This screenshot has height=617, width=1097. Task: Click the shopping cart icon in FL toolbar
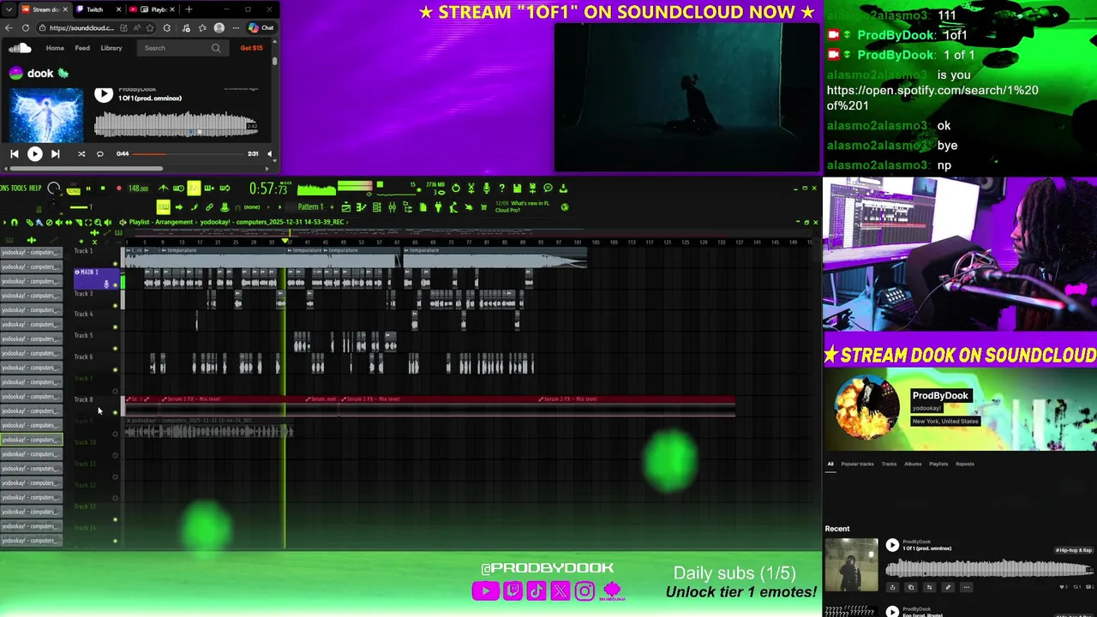pyautogui.click(x=483, y=207)
